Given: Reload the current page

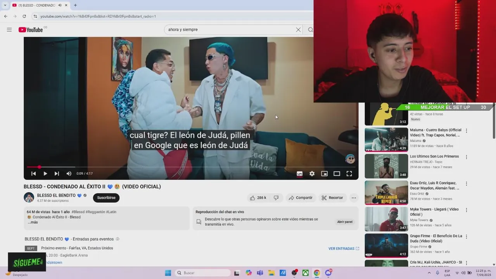Looking at the screenshot, I should pyautogui.click(x=24, y=16).
